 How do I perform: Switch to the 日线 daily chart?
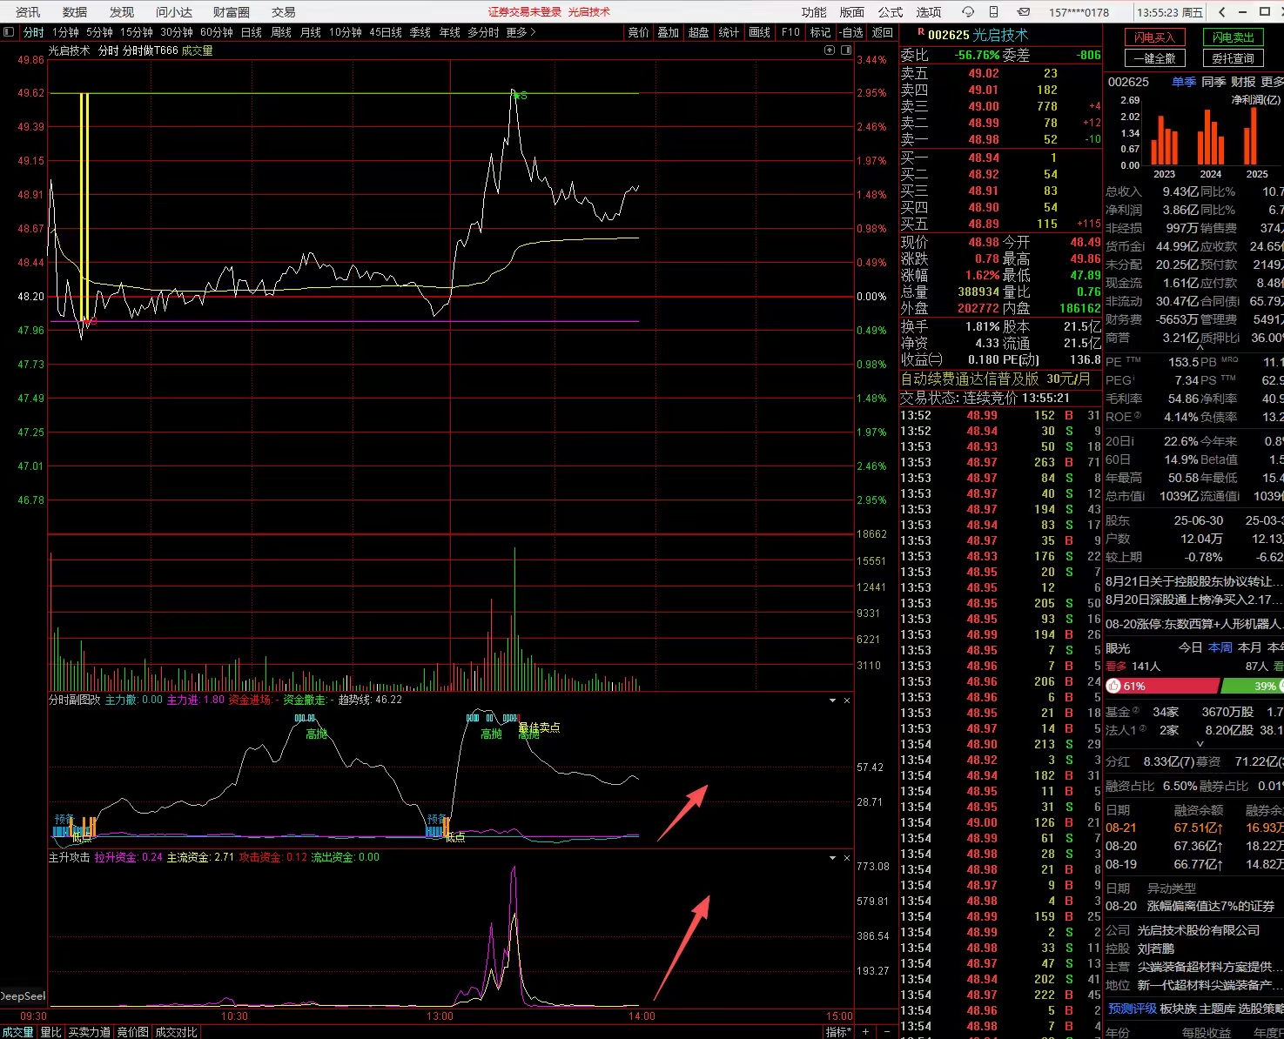[252, 32]
